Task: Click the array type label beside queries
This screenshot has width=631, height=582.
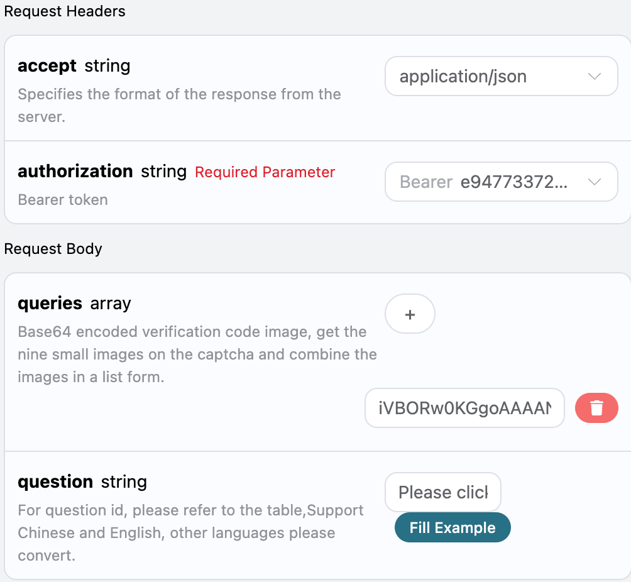Action: [111, 304]
